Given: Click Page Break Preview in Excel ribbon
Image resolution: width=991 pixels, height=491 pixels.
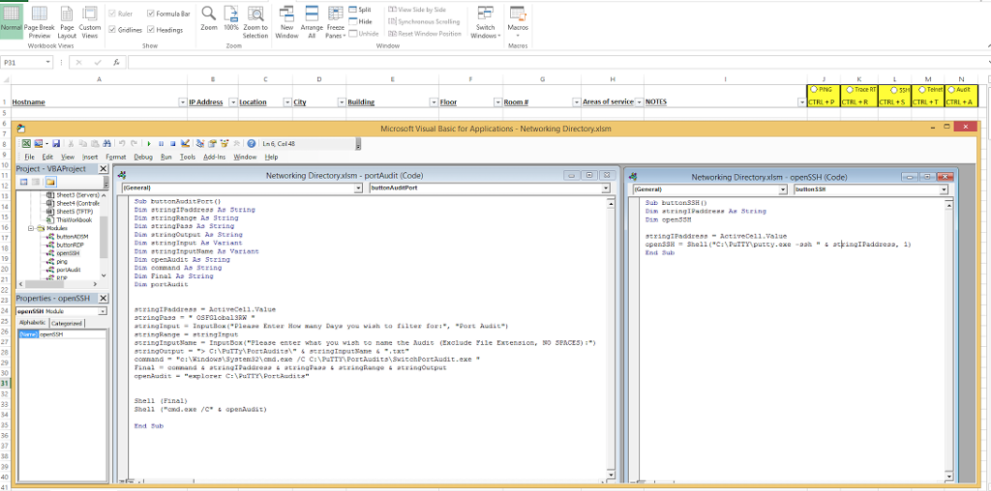Looking at the screenshot, I should [39, 21].
